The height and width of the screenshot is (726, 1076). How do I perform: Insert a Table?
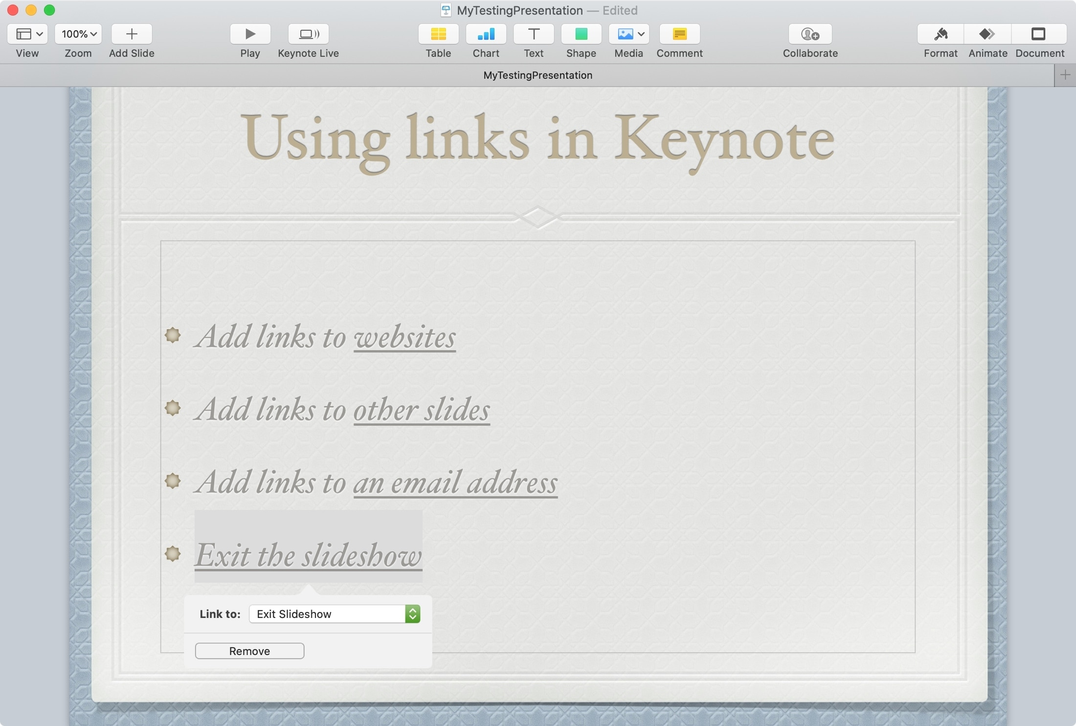(438, 34)
